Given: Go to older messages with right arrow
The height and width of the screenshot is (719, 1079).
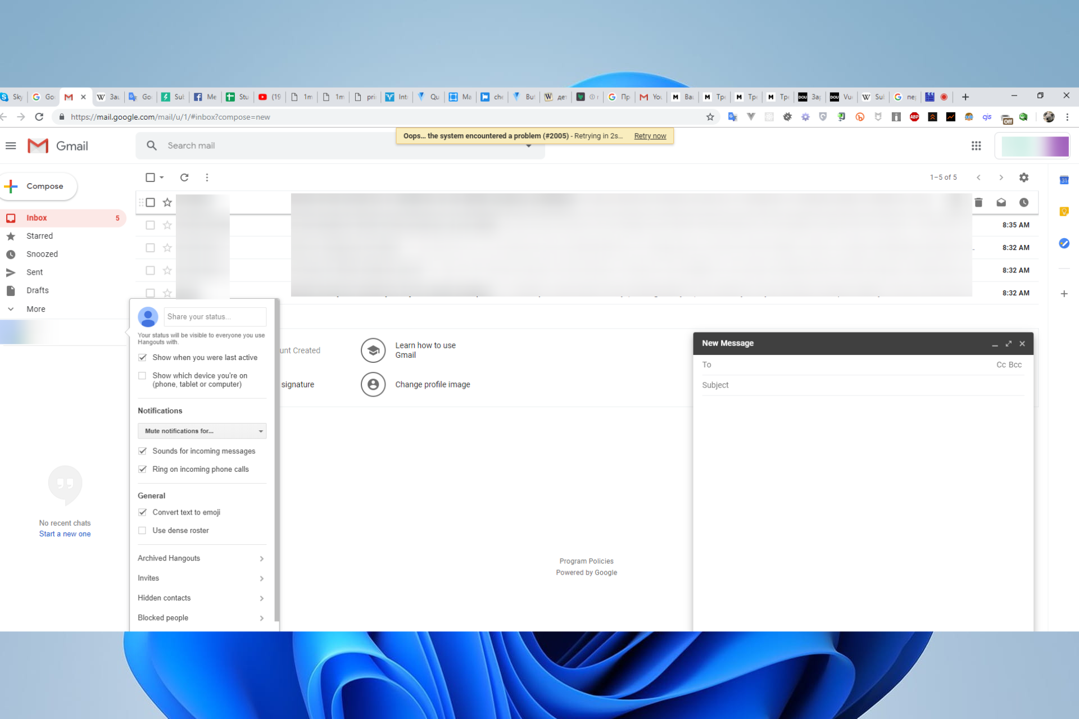Looking at the screenshot, I should click(x=1001, y=178).
